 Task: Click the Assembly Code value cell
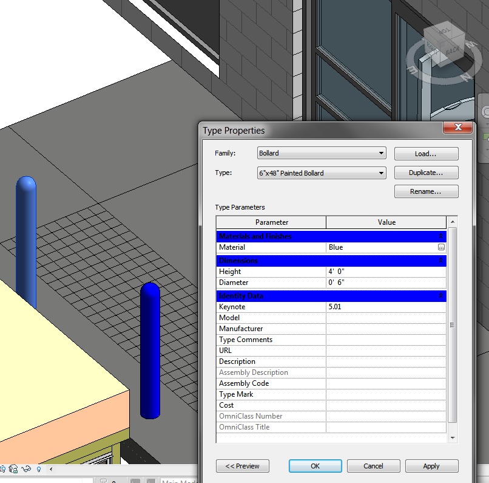tap(386, 383)
